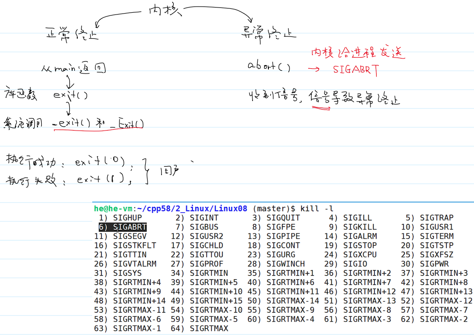
Task: Click the 10) SIGUSR1 entry
Action: 427,227
